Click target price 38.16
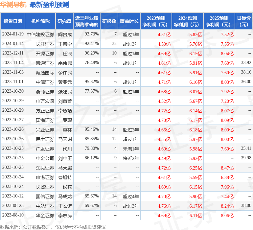Image resolution: width=253 pixels, height=230 pixels. pos(246,72)
